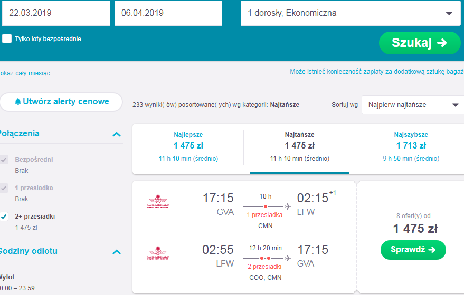Viewport: 464px width, 295px height.
Task: Toggle the Bezpośredni connection checkbox
Action: click(x=4, y=160)
